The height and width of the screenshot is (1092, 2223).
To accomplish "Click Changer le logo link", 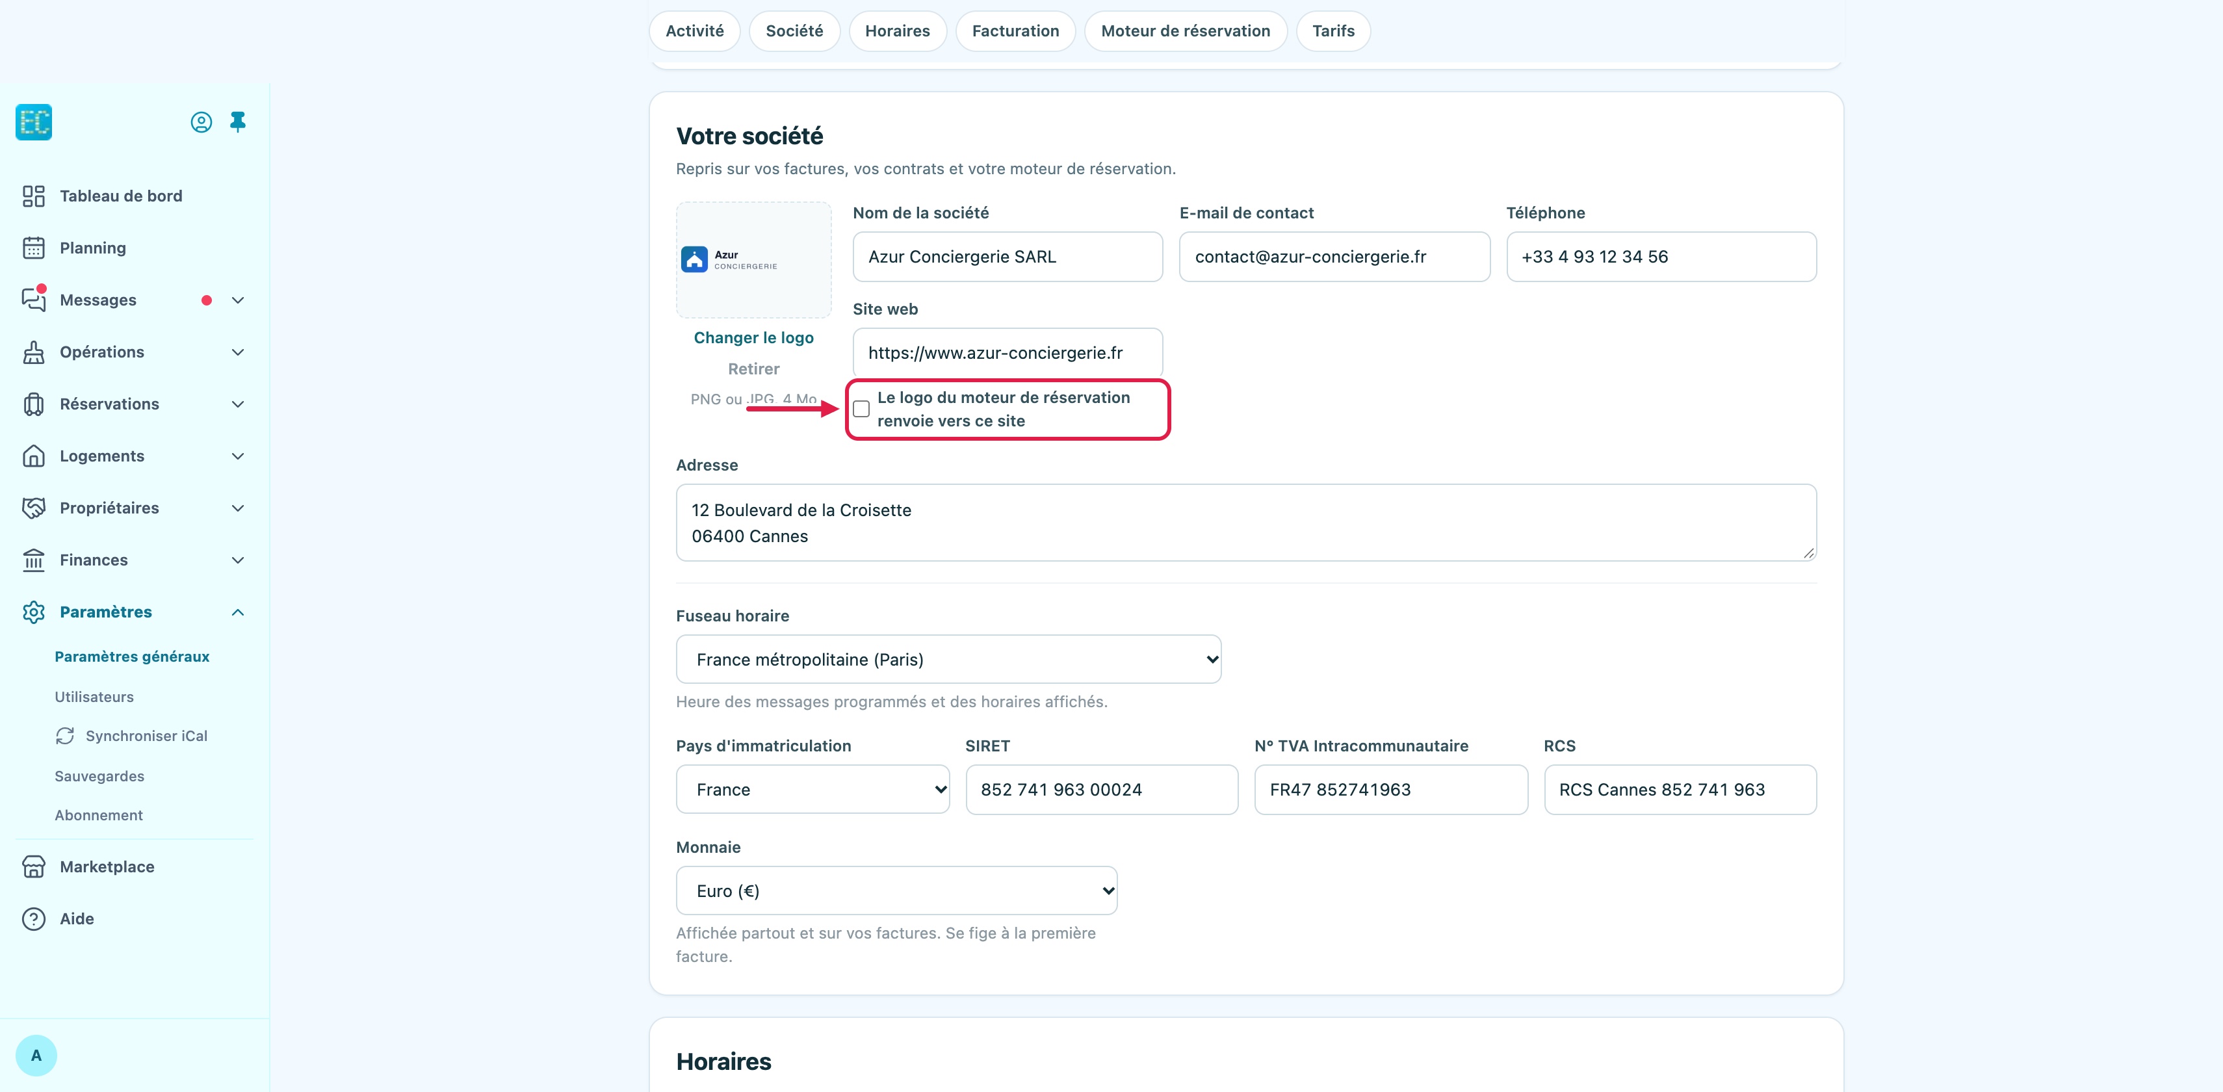I will 753,337.
